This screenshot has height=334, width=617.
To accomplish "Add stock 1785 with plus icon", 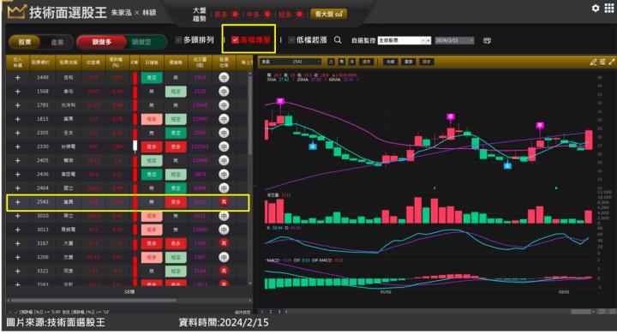I will coord(17,105).
